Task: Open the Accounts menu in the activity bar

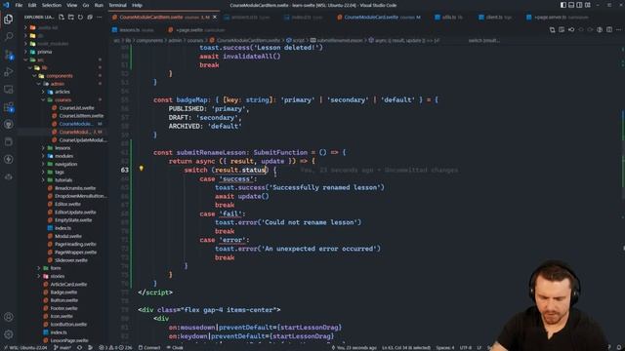Action: click(x=9, y=317)
